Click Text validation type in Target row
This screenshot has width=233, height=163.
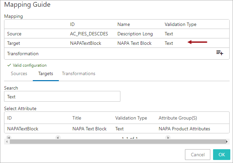click(169, 43)
